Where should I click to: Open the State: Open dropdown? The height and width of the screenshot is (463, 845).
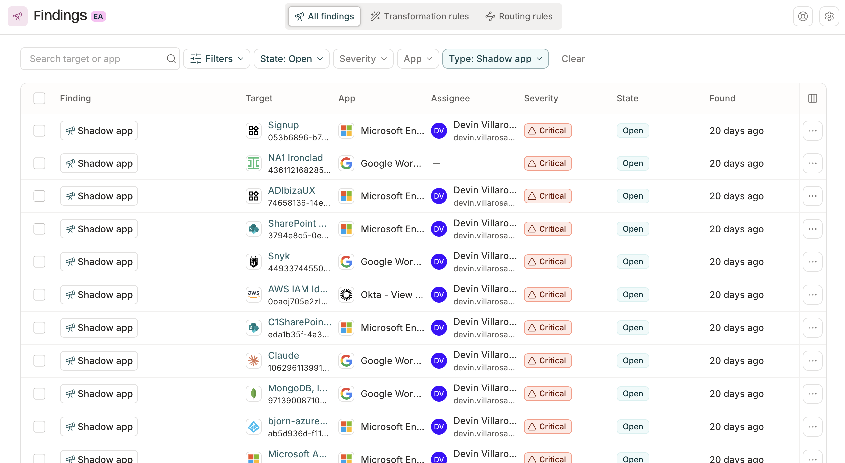coord(292,59)
